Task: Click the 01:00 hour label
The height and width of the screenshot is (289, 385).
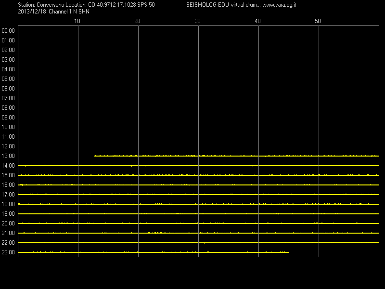Action: (x=8, y=40)
